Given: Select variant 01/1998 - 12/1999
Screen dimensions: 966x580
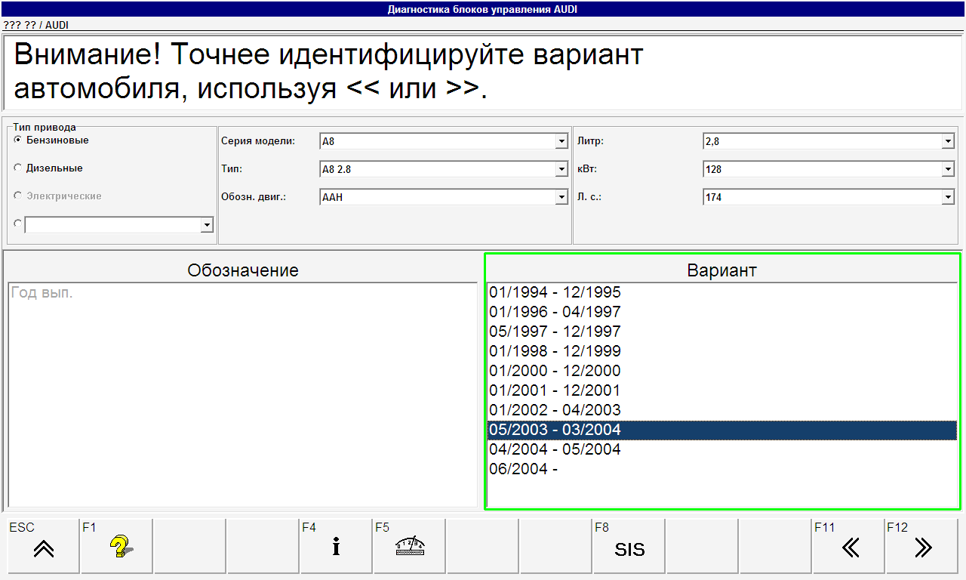Looking at the screenshot, I should 721,351.
